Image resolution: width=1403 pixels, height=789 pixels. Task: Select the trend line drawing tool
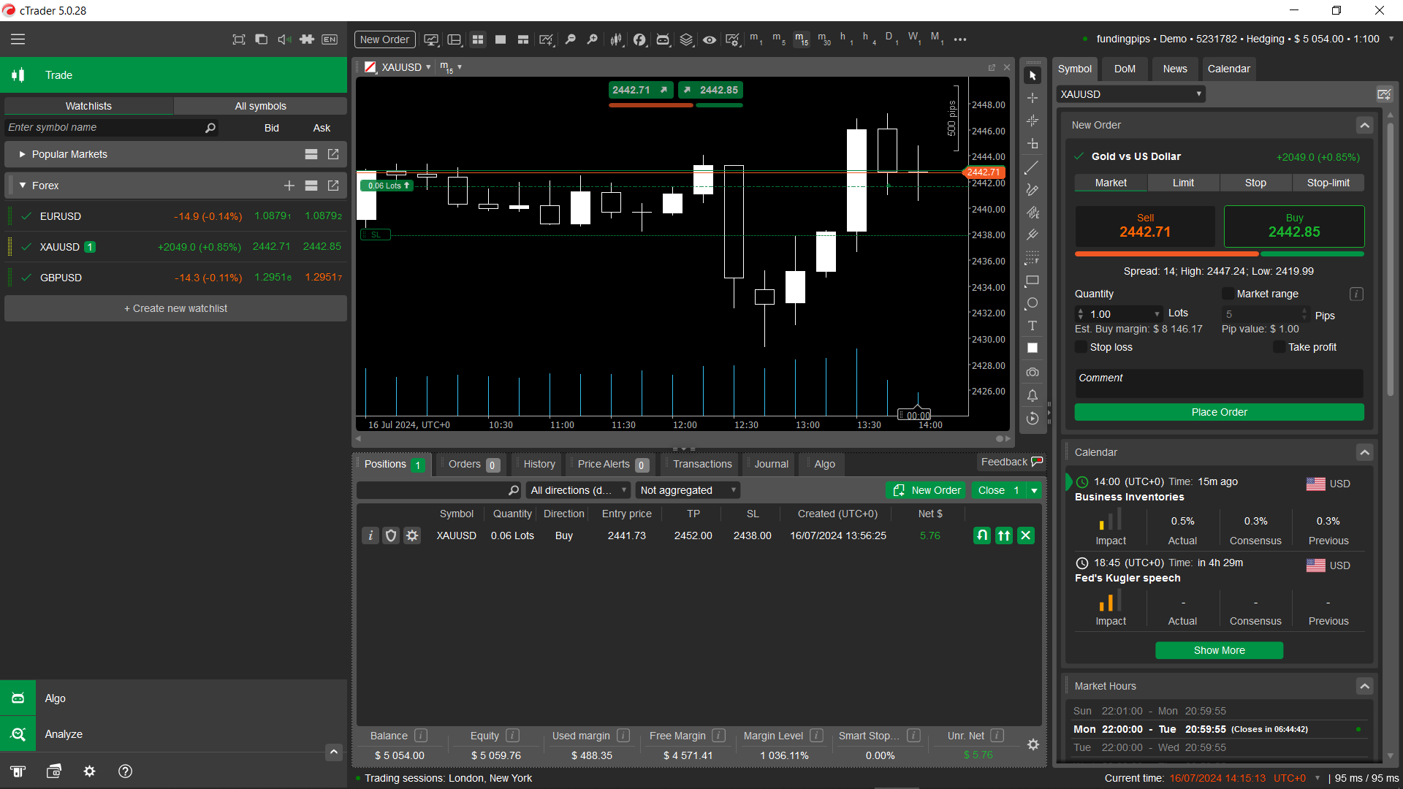click(x=1032, y=167)
